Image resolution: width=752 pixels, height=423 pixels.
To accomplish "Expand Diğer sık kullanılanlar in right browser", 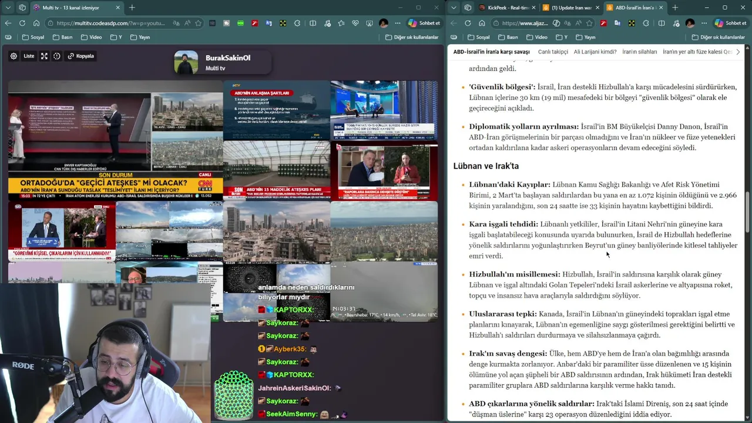I will pos(719,37).
